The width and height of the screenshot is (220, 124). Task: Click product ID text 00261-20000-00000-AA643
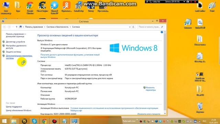65,114
